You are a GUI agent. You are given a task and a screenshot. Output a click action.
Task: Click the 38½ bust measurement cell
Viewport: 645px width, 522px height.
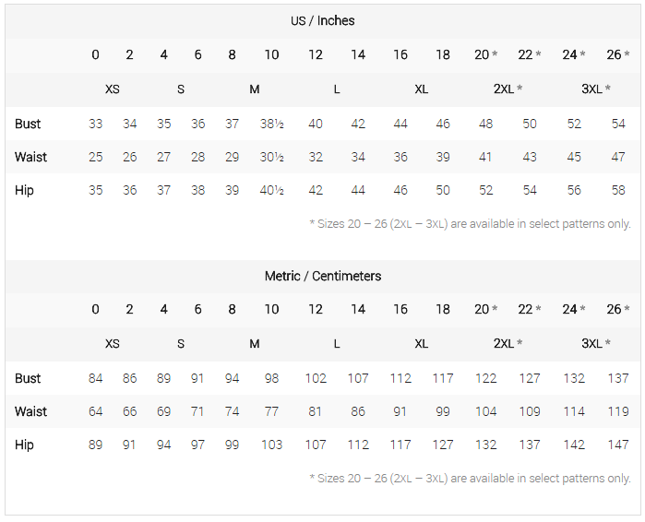pos(271,124)
